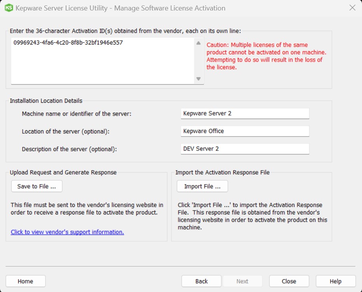The image size is (362, 292).
Task: Click the scrollbar track of the Activation ID box
Action: click(x=198, y=61)
